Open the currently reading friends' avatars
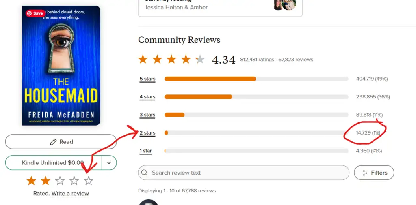This screenshot has height=205, width=416. point(285,4)
